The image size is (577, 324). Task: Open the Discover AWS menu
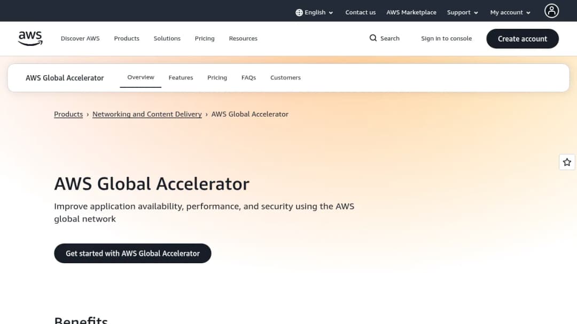[80, 38]
